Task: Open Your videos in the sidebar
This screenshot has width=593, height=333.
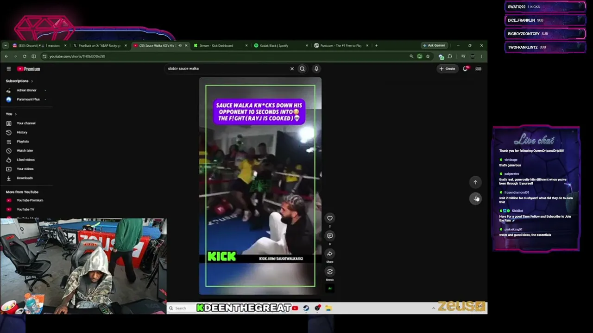Action: tap(26, 169)
